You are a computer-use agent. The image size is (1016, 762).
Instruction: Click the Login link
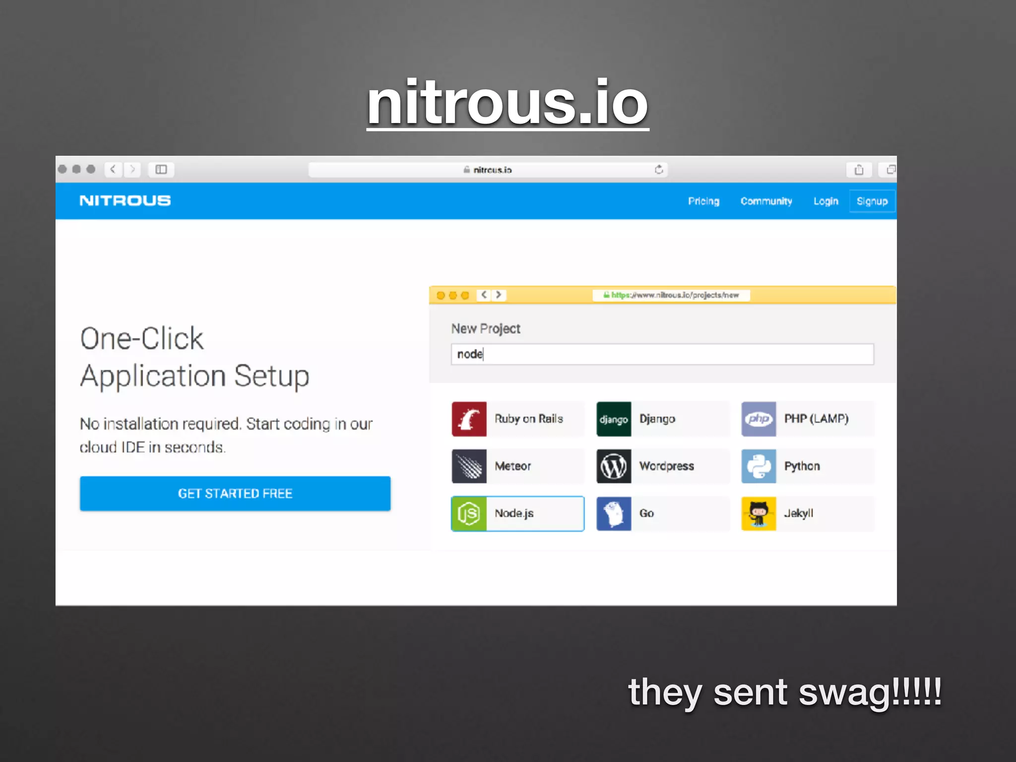(x=825, y=201)
